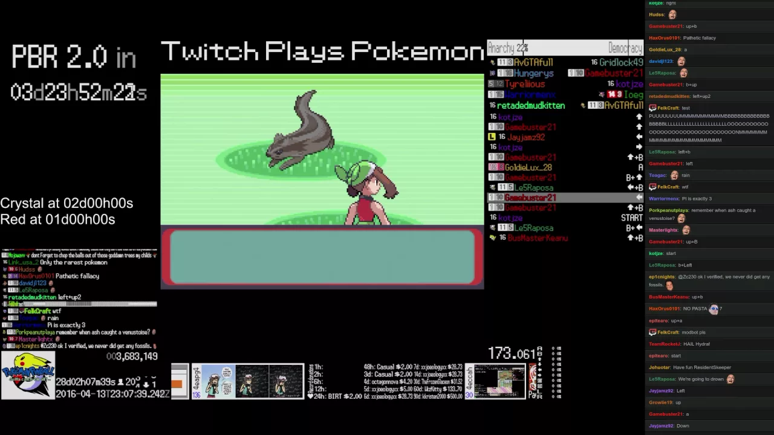This screenshot has width=774, height=435.
Task: Open HaxOrus0101's "Pathetic fallacy" chat username
Action: click(665, 38)
